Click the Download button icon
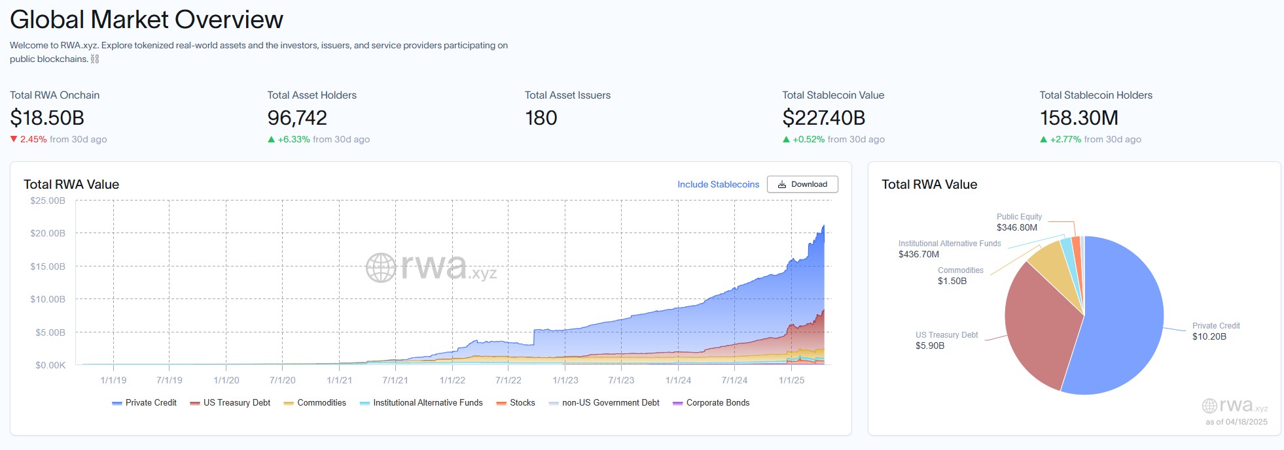 pyautogui.click(x=781, y=185)
